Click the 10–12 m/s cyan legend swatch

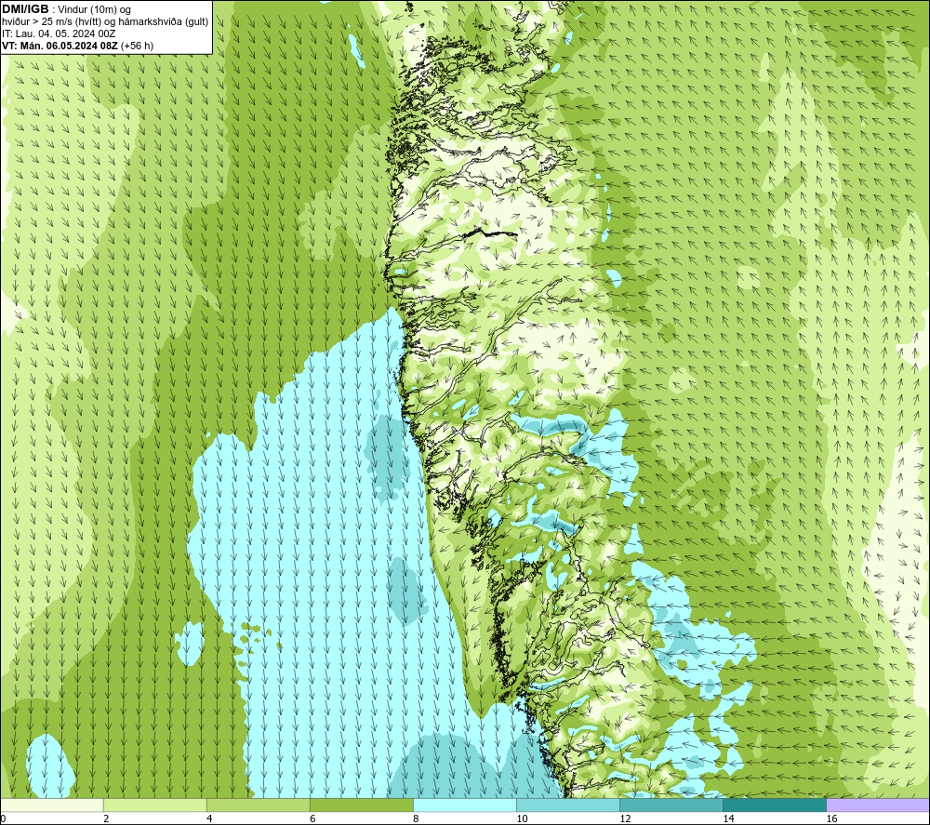coord(568,805)
